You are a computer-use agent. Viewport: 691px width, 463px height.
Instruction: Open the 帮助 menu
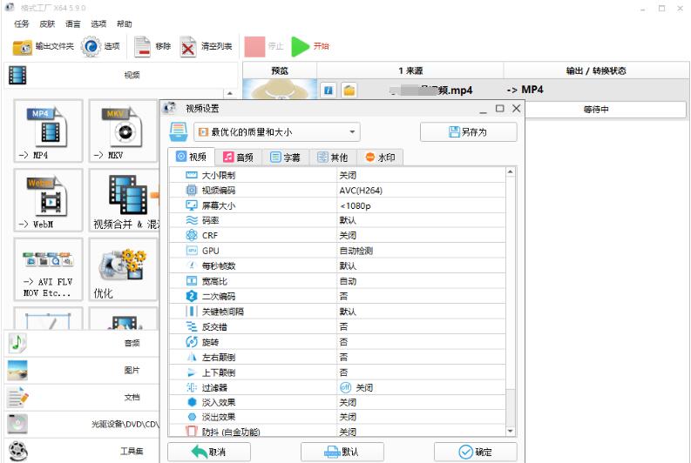[125, 23]
